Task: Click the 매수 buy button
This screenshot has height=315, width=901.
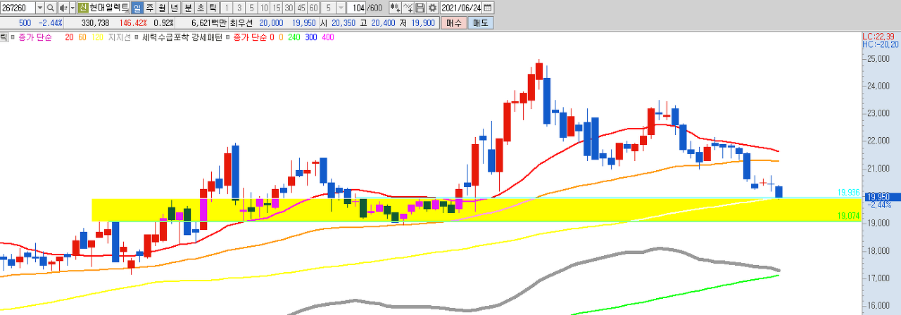Action: (454, 23)
